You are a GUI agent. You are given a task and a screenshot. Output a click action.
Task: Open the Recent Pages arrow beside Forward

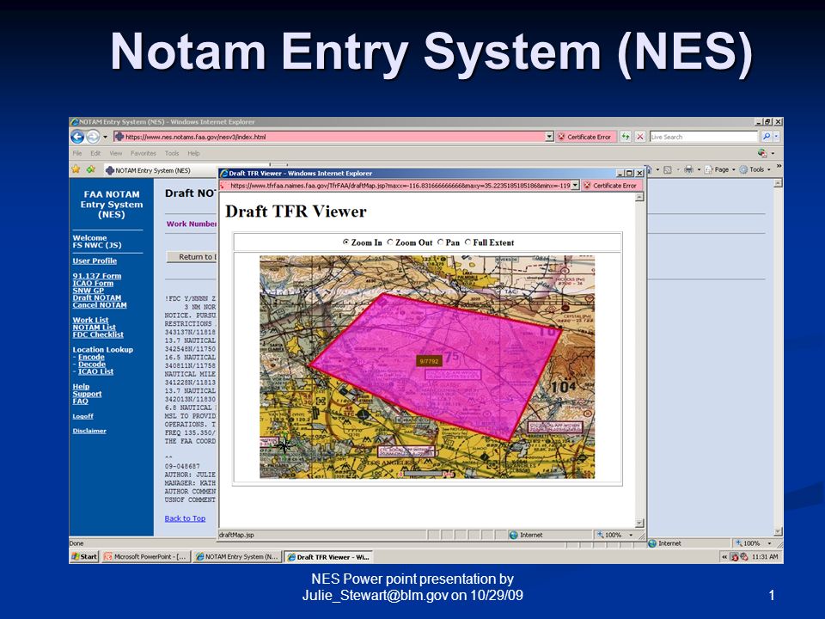tap(105, 137)
